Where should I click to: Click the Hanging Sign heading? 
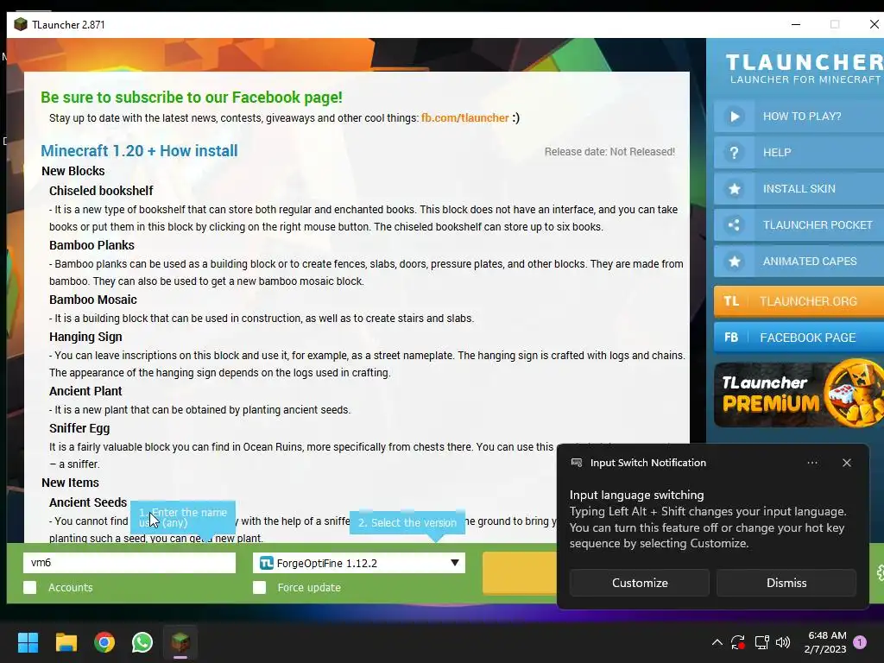[x=85, y=337]
